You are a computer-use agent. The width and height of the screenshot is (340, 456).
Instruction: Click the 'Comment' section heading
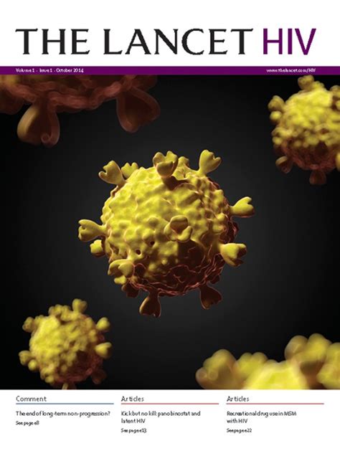(x=31, y=399)
